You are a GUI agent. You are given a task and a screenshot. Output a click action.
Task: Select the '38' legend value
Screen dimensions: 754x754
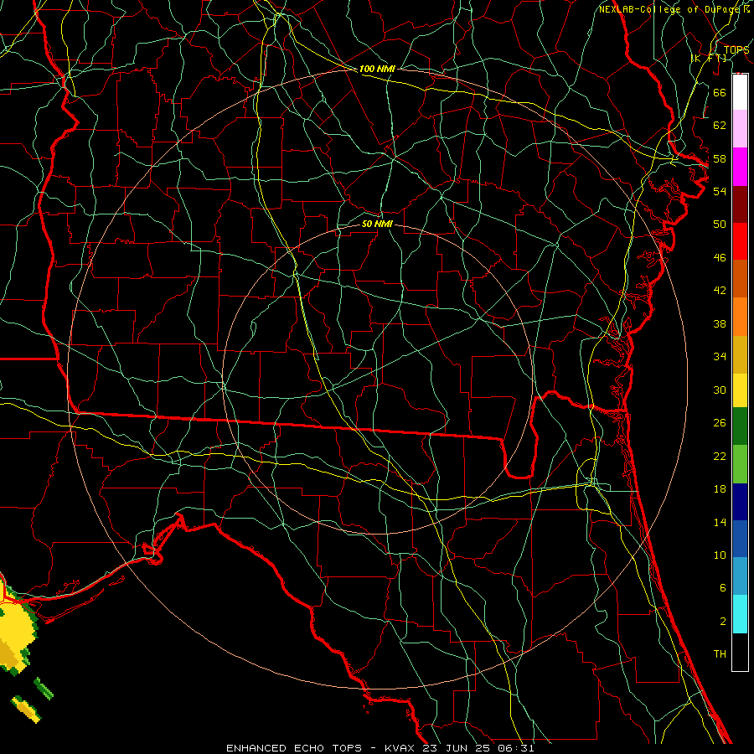pyautogui.click(x=720, y=323)
